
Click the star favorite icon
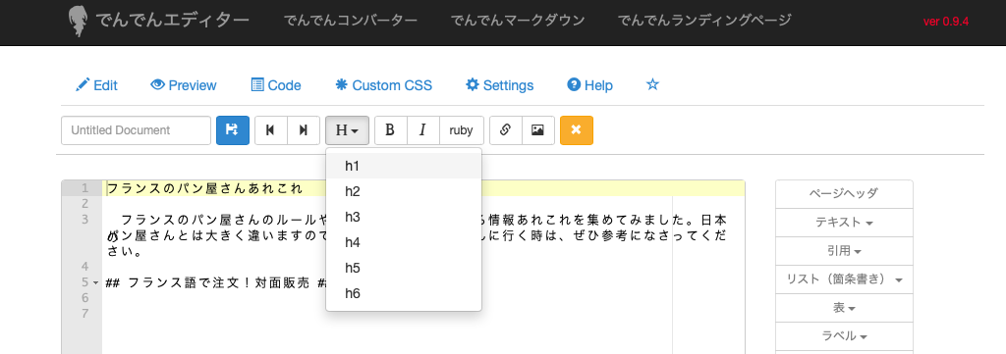pyautogui.click(x=652, y=84)
